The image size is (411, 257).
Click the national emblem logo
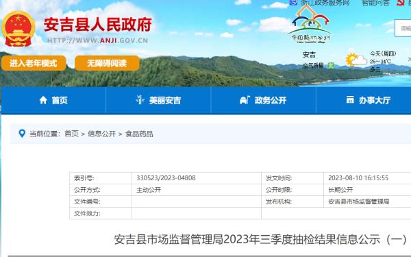[18, 29]
